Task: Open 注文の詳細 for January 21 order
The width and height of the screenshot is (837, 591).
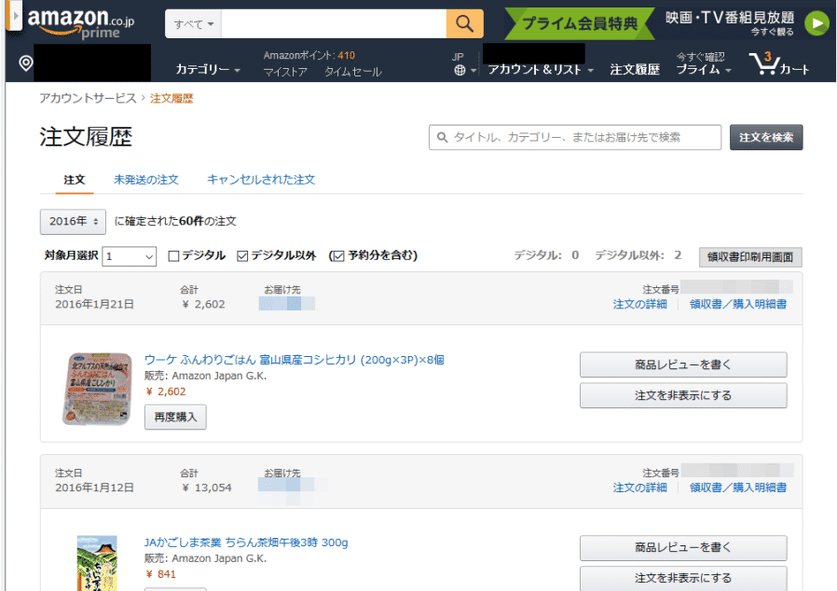Action: click(639, 304)
